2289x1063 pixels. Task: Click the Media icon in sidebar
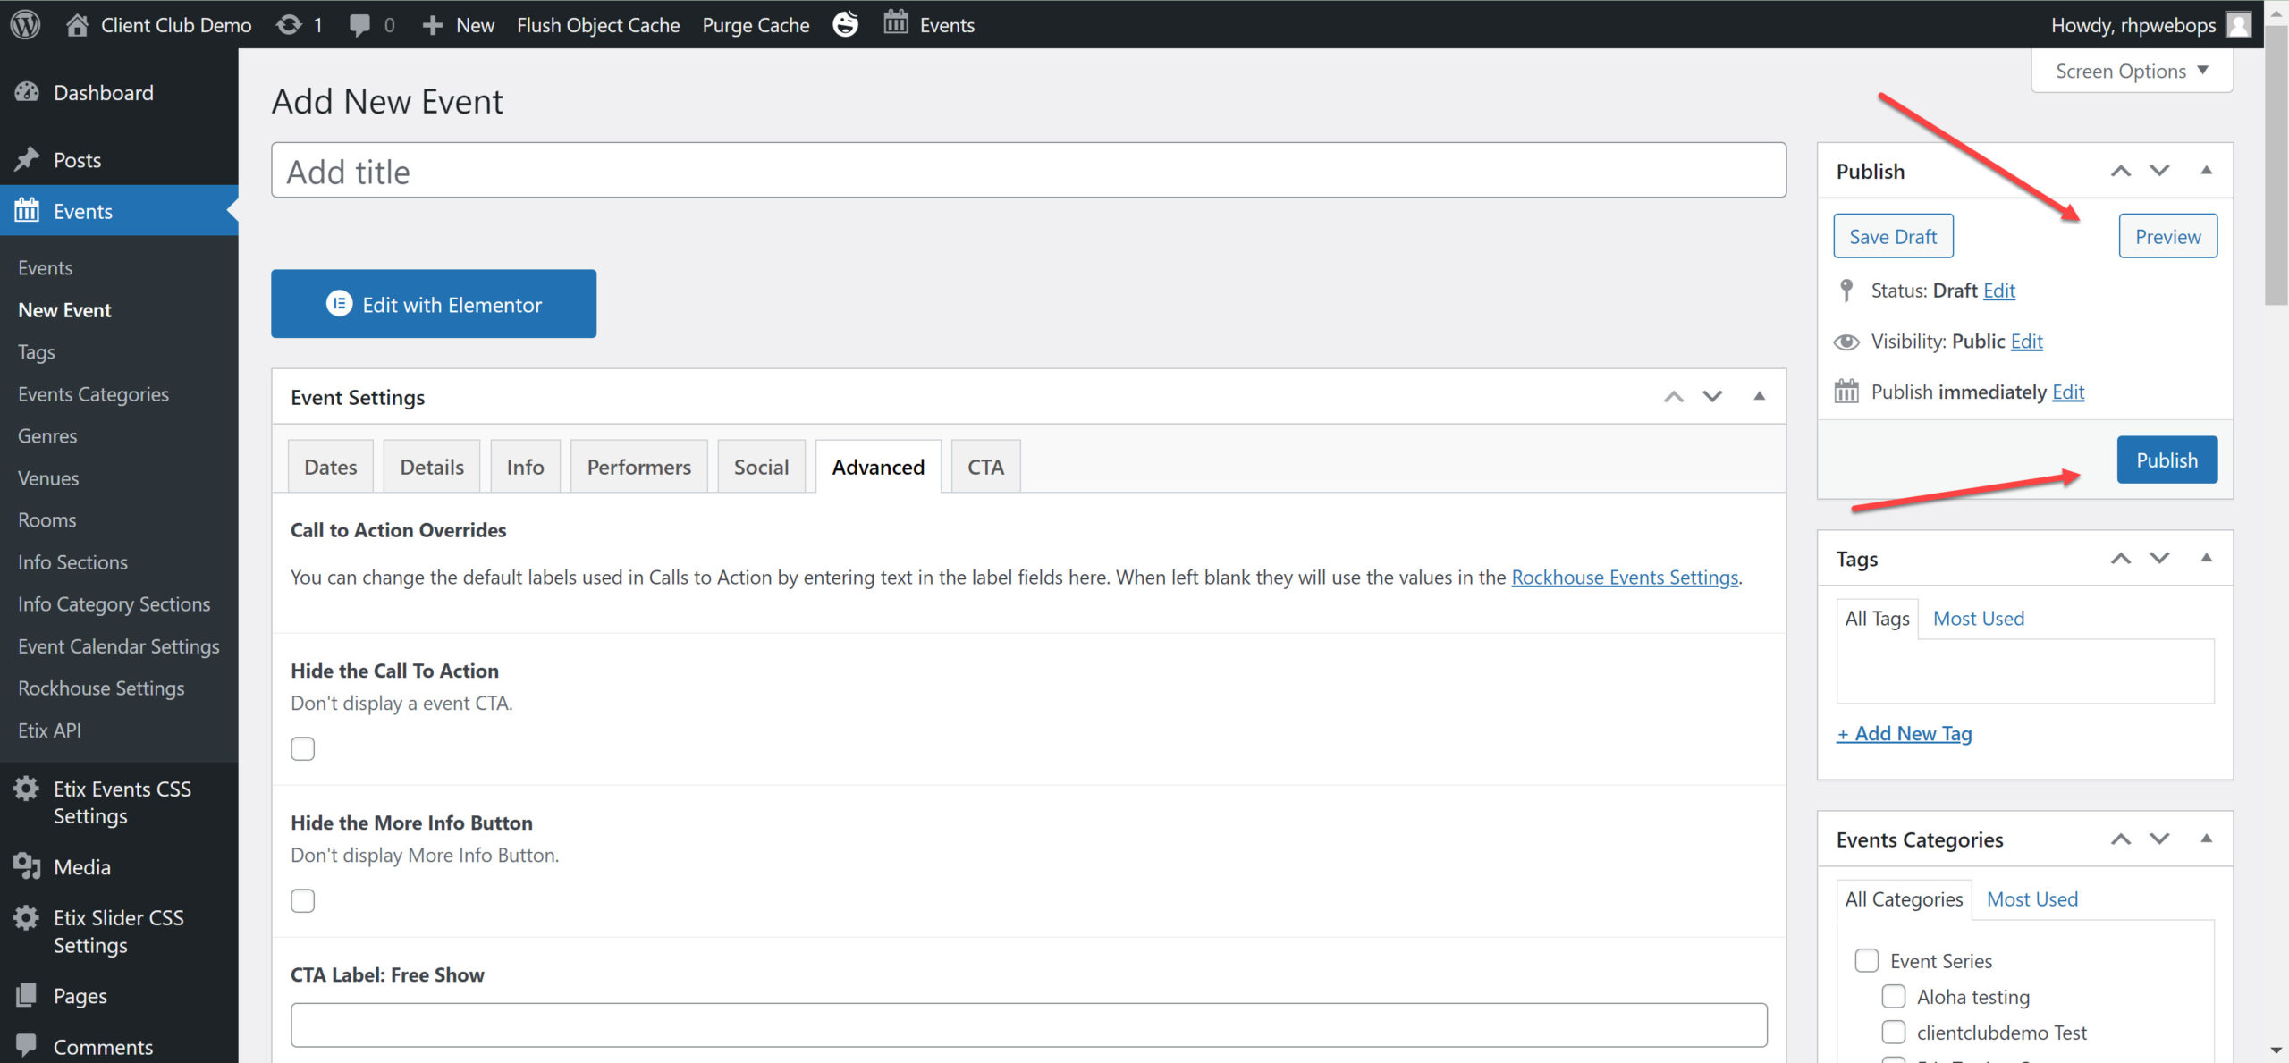(27, 866)
